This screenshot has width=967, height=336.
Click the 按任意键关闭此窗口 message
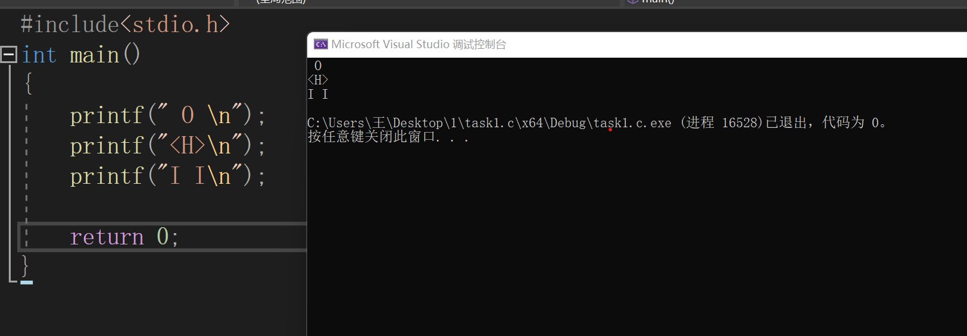(x=372, y=137)
